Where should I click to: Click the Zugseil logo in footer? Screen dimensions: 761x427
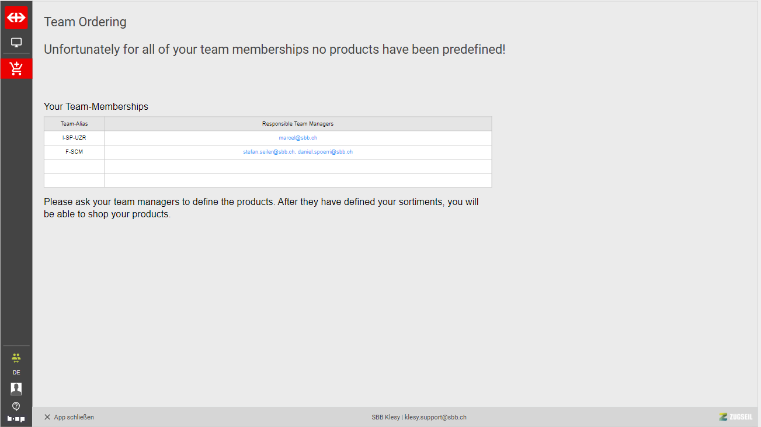[736, 417]
